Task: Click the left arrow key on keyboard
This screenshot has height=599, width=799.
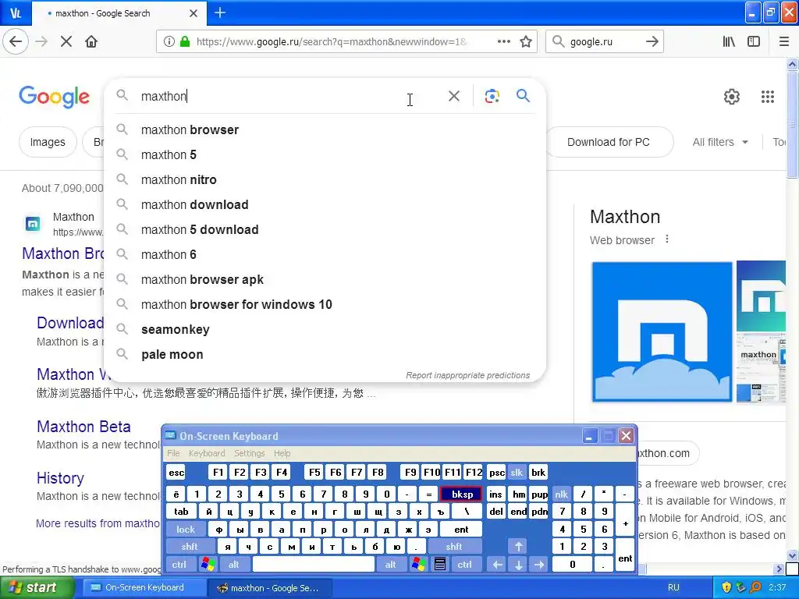Action: click(498, 565)
